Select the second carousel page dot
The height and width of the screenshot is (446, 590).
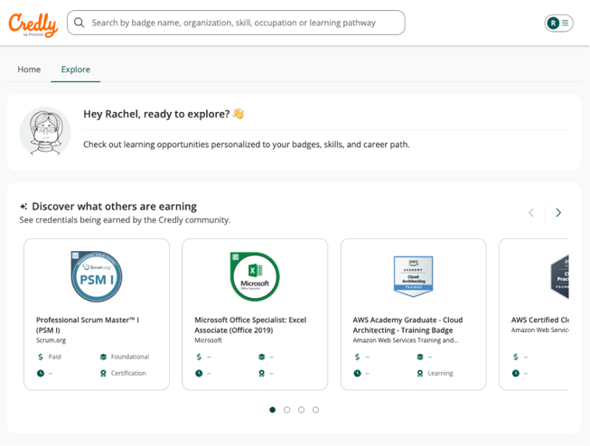tap(286, 410)
